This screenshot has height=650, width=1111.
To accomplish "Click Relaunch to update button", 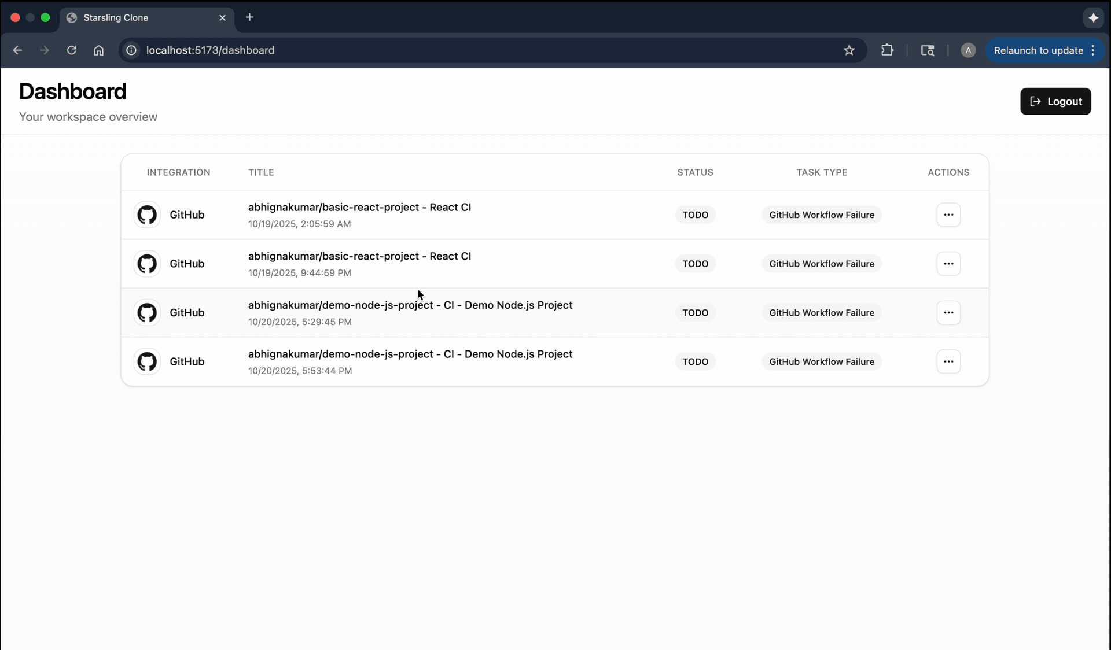I will [1038, 50].
